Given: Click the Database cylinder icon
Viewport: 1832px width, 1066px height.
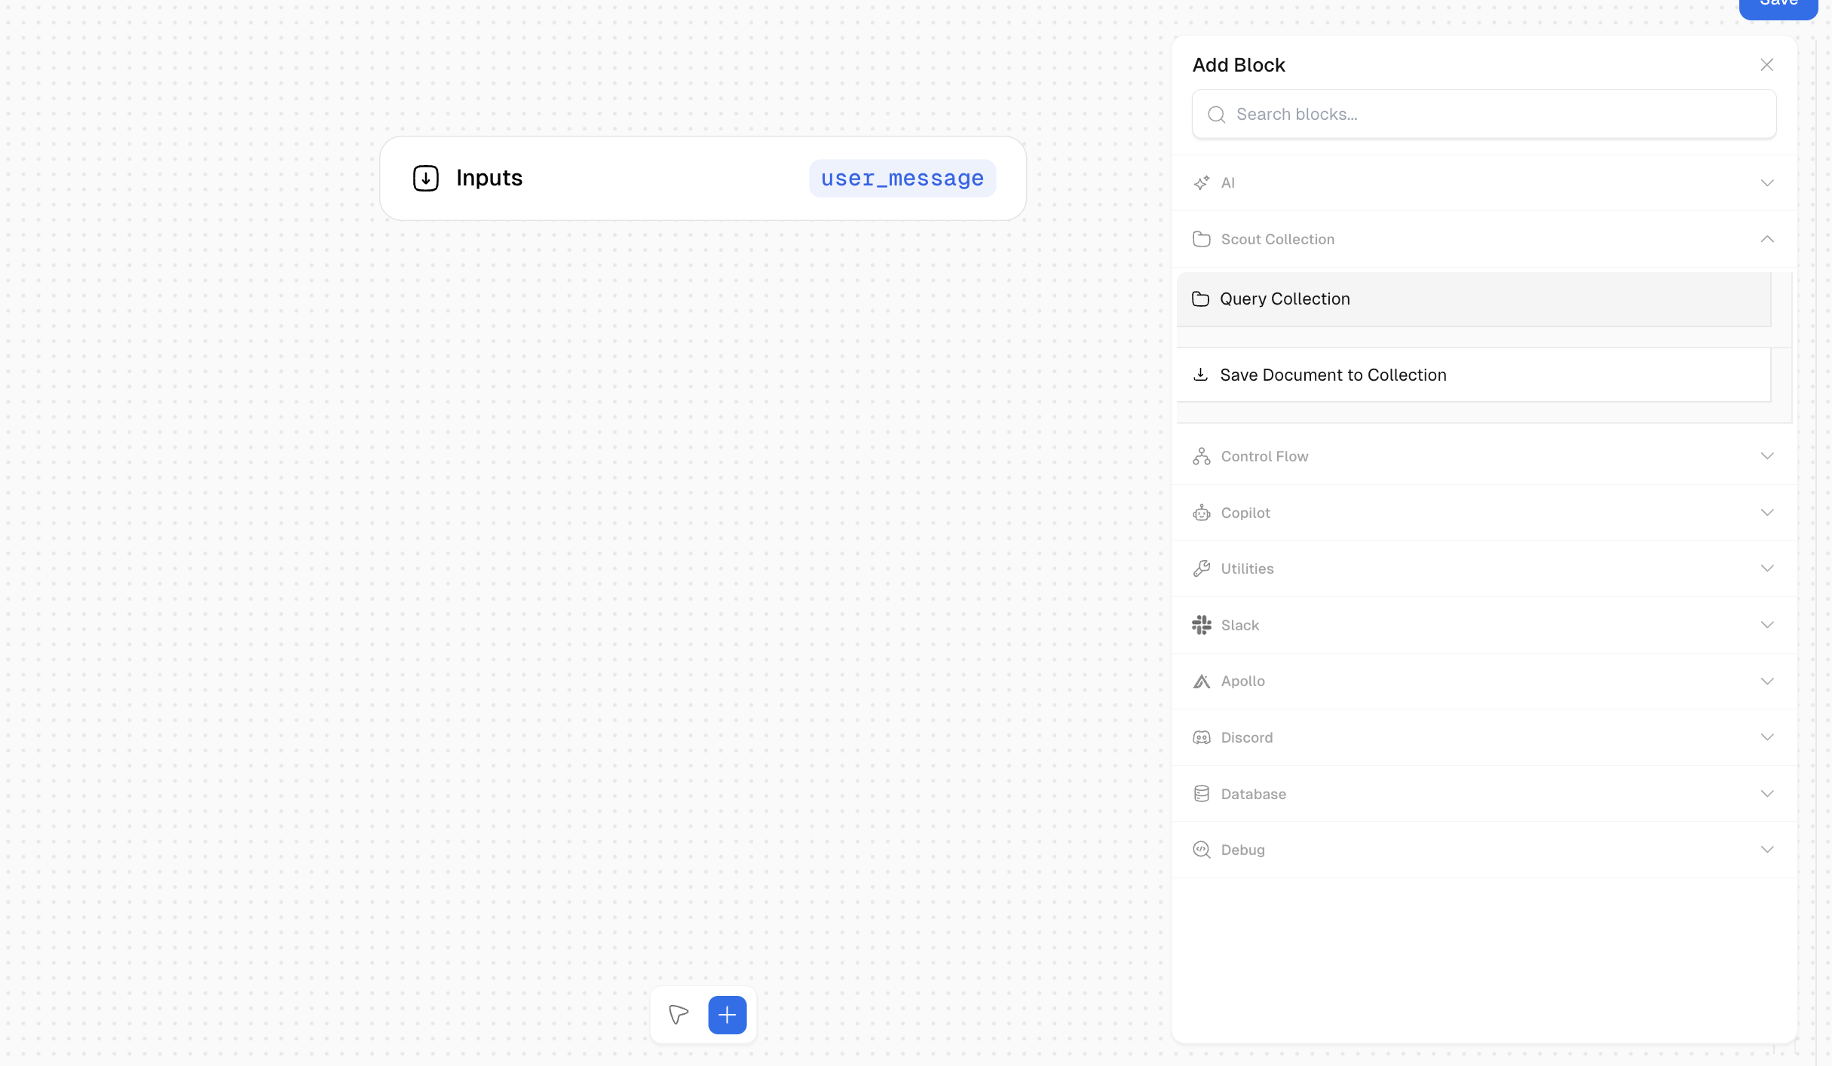Looking at the screenshot, I should tap(1201, 794).
